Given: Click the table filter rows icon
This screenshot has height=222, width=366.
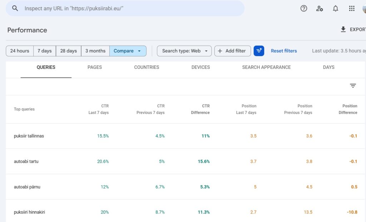Looking at the screenshot, I should point(353,86).
